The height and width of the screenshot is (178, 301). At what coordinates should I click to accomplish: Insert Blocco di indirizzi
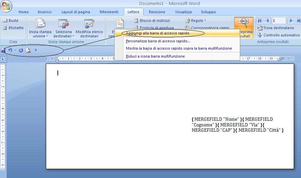152,21
